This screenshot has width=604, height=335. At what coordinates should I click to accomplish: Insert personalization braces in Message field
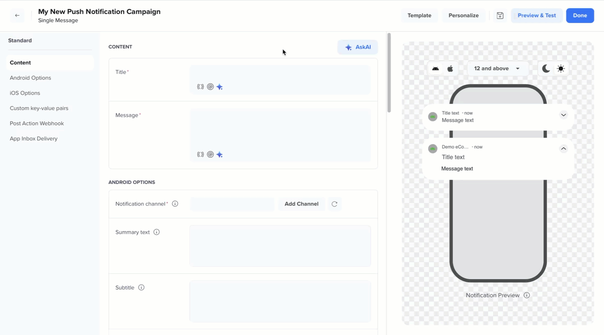pyautogui.click(x=201, y=154)
